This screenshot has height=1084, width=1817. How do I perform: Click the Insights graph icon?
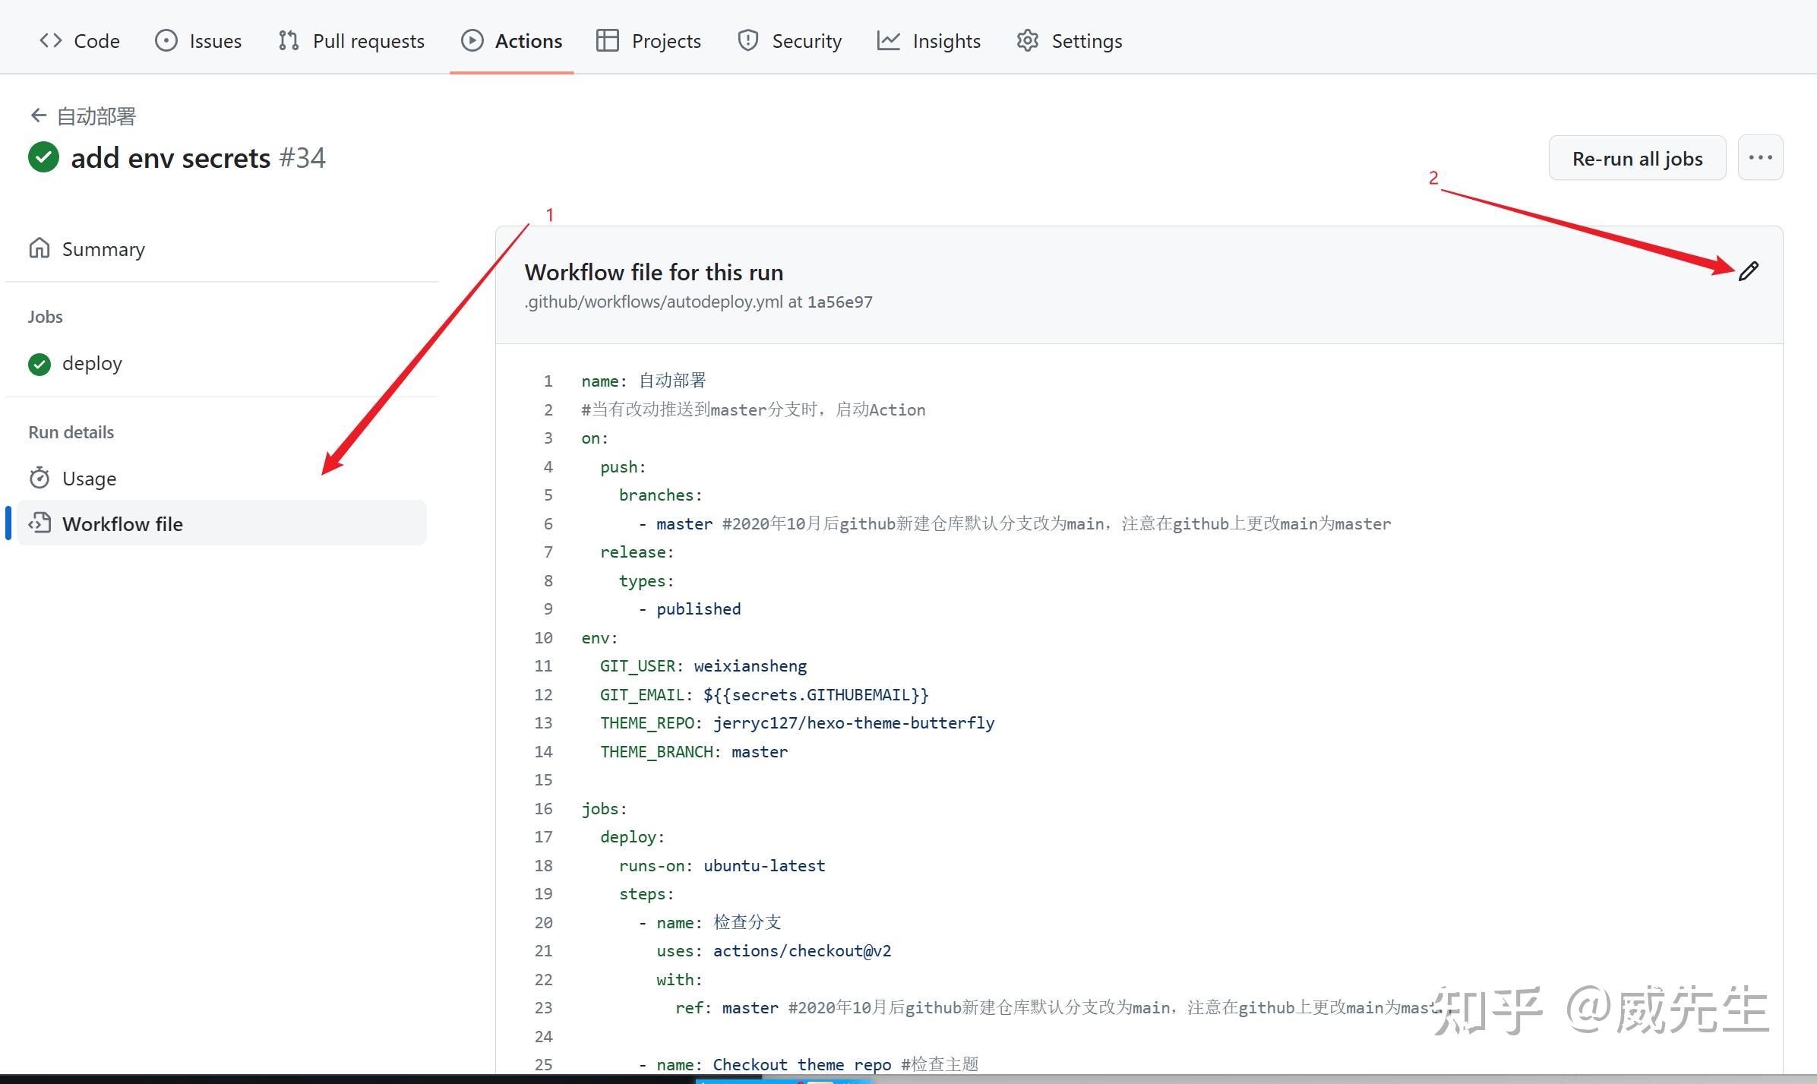pos(889,40)
